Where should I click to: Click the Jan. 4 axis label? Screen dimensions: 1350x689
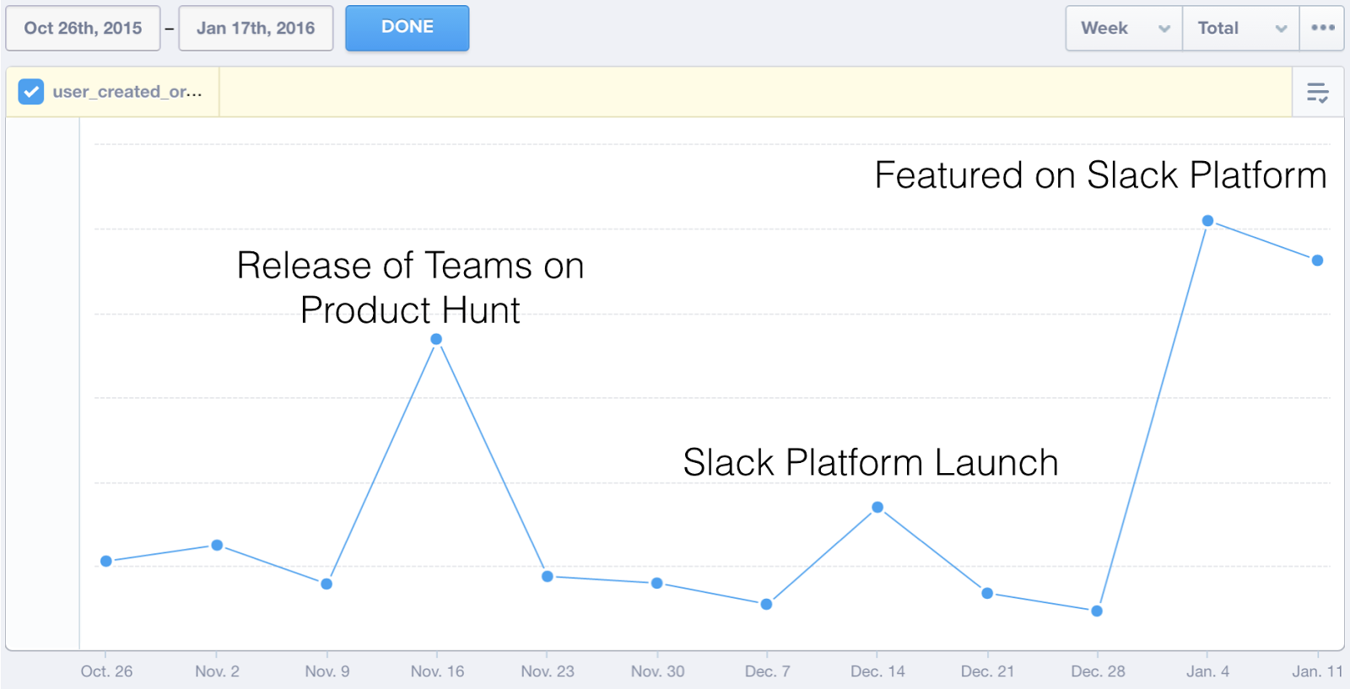click(x=1207, y=671)
